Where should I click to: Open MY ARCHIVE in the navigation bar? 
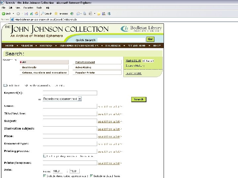[137, 45]
